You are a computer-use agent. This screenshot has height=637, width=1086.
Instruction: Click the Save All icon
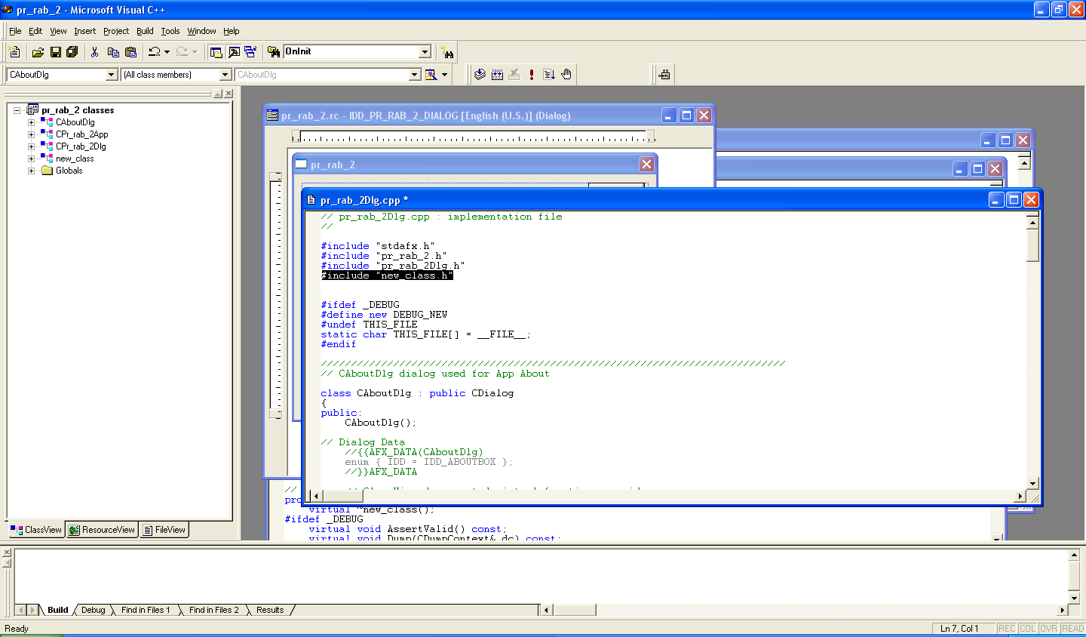click(x=72, y=52)
